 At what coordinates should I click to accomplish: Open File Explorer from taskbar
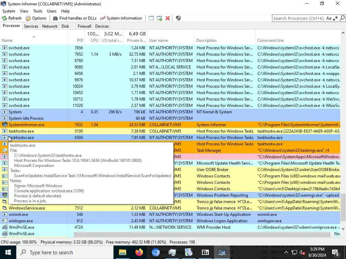(x=122, y=252)
